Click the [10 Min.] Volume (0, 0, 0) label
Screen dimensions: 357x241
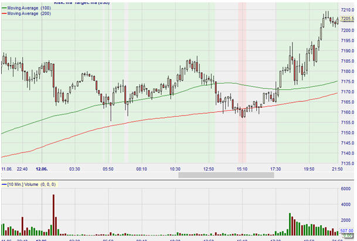[x=32, y=184]
